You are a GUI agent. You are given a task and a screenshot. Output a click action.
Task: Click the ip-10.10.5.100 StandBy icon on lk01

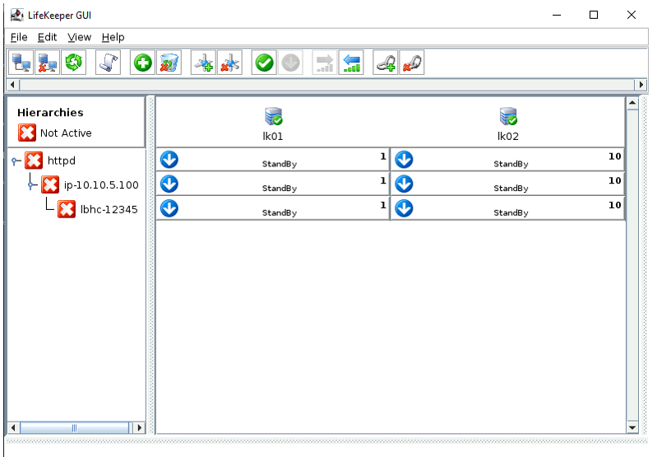[169, 184]
